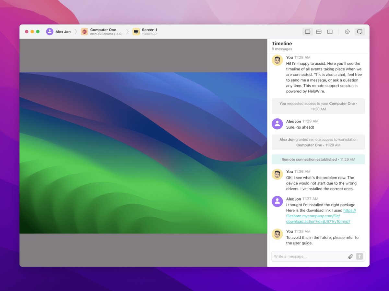389x291 pixels.
Task: Click the Computer One macOS icon
Action: pyautogui.click(x=84, y=32)
